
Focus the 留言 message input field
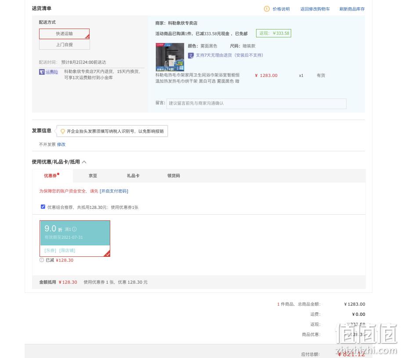[256, 103]
